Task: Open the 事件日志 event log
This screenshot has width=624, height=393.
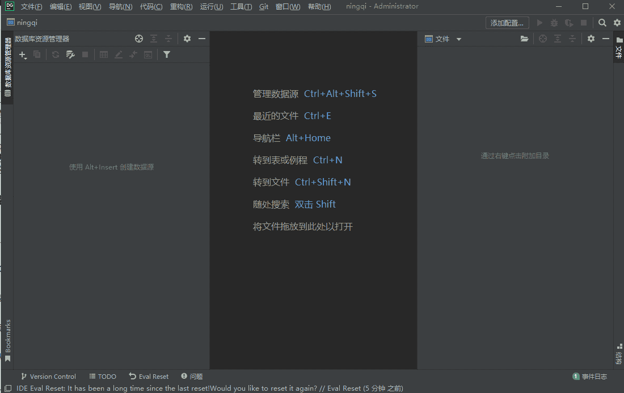Action: [x=590, y=377]
